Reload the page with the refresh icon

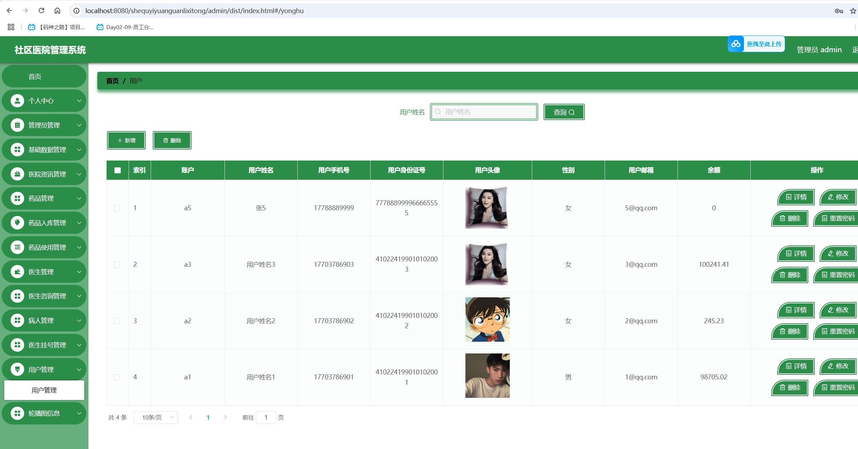click(41, 11)
